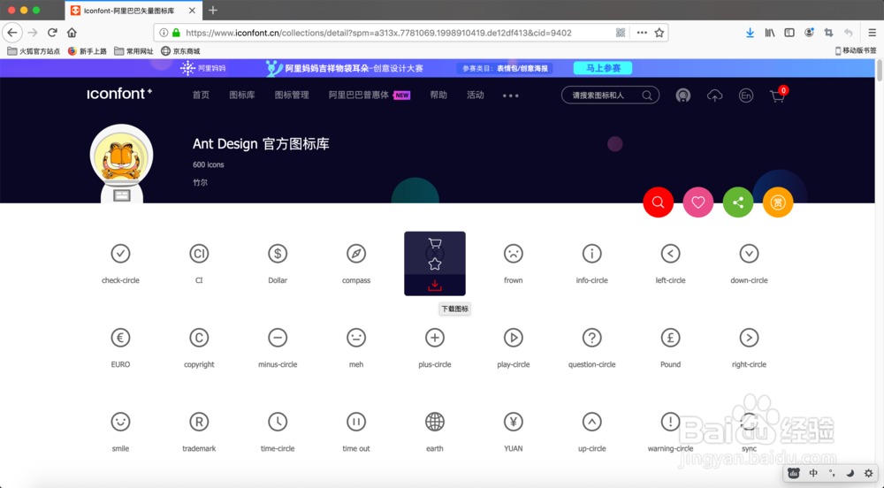Viewport: 884px width, 488px height.
Task: Download the hovered icon via red arrow
Action: (x=435, y=286)
